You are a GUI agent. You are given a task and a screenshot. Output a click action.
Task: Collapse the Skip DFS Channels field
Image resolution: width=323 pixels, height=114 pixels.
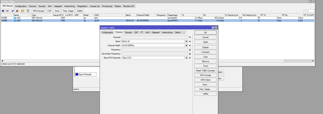(190, 58)
